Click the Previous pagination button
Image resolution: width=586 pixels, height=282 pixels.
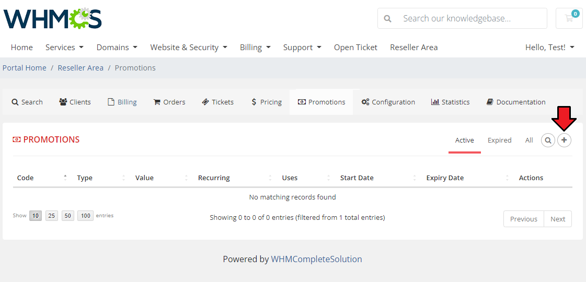(524, 219)
